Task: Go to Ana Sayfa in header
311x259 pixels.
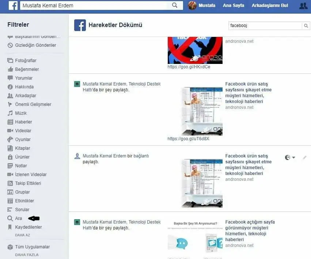Action: [x=234, y=5]
